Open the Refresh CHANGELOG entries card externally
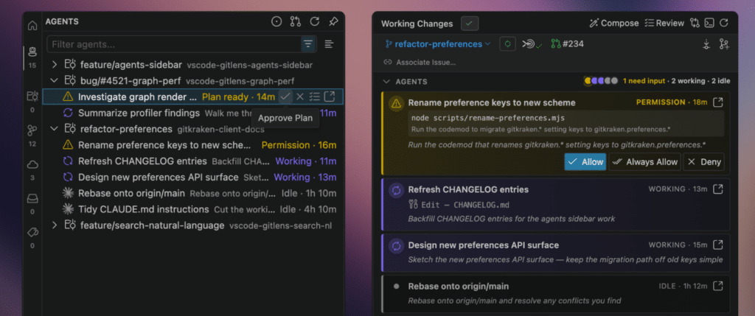 pos(717,189)
